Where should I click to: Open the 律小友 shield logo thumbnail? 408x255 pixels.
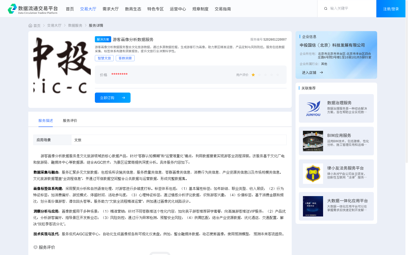(x=313, y=174)
